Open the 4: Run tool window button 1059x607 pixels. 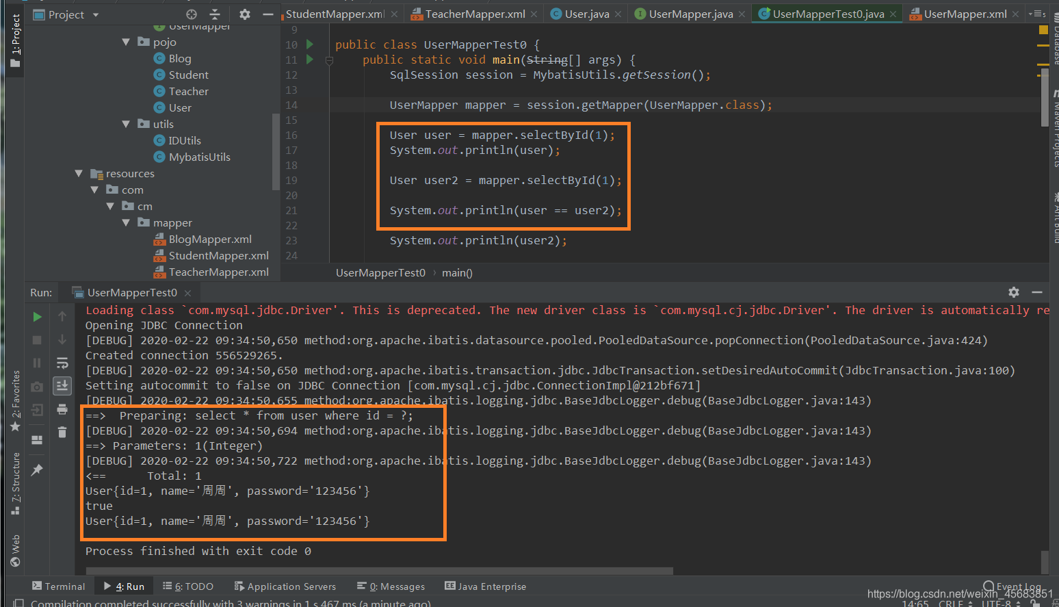pyautogui.click(x=124, y=586)
